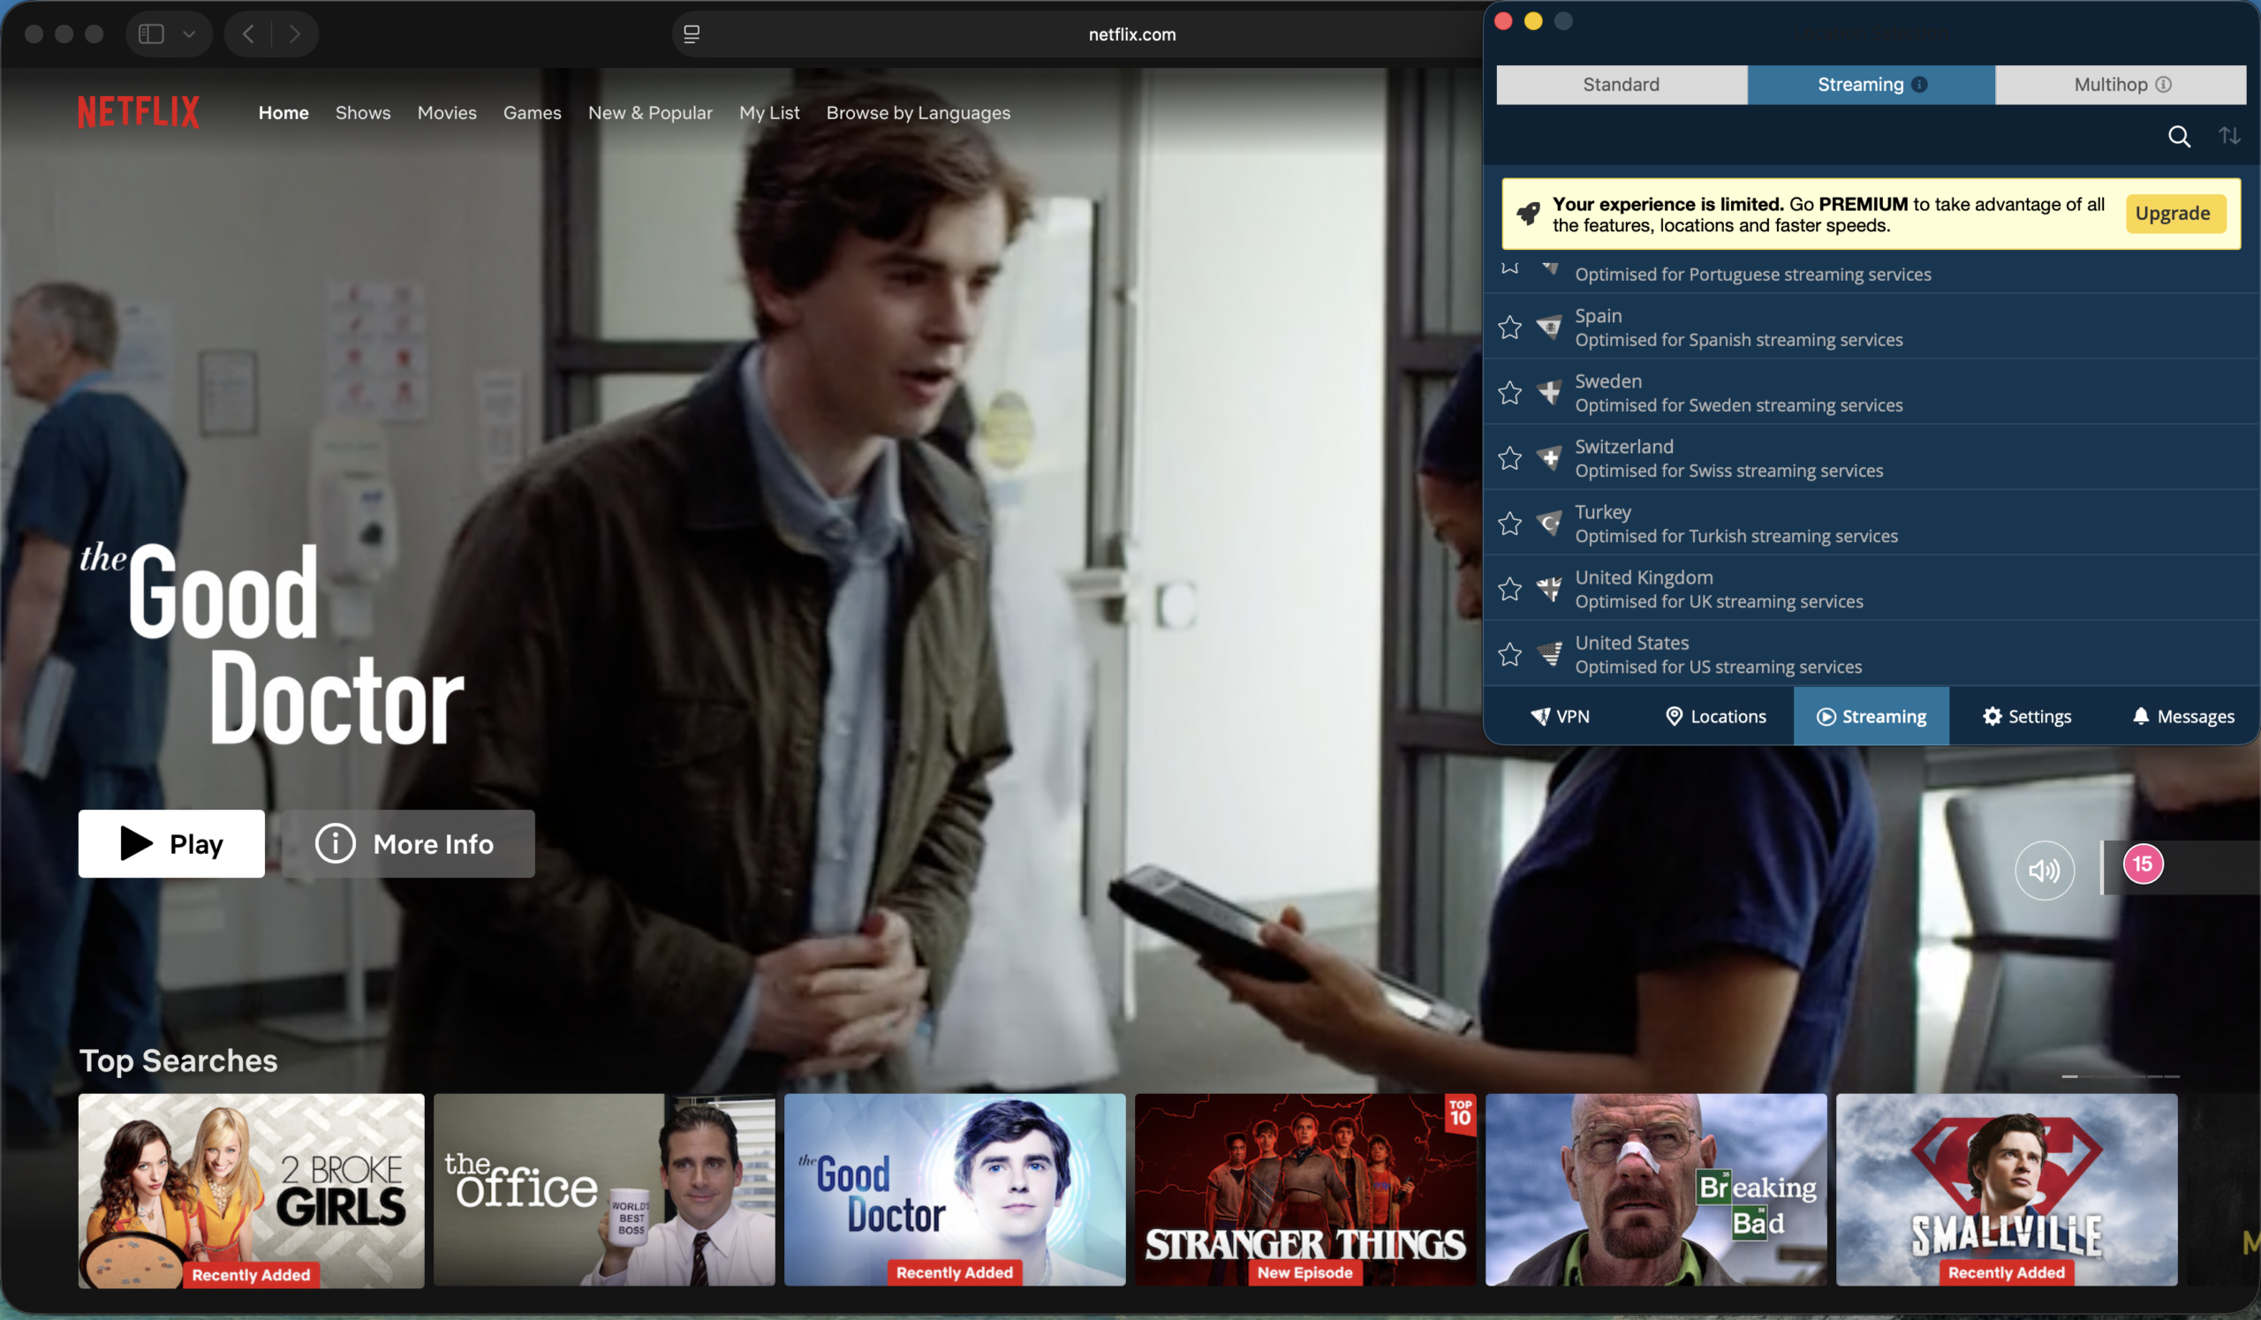Open the Netflix Movies menu

point(447,113)
